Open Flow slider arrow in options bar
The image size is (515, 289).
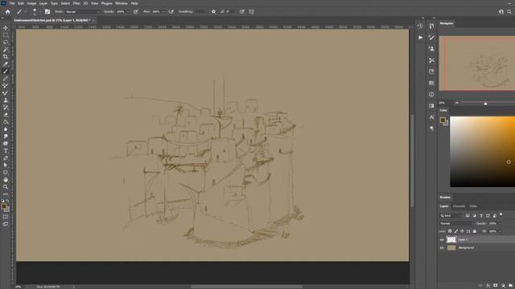point(163,11)
